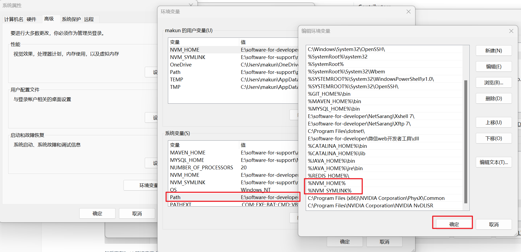This screenshot has height=252, width=521.
Task: Select C:\Windows\System32\OpenSSH\ entry
Action: pos(384,49)
